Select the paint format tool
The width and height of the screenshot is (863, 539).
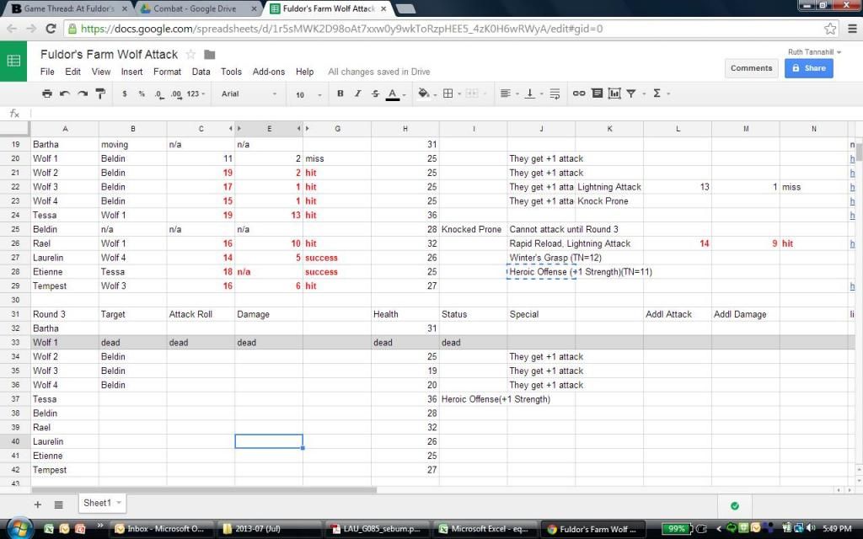click(100, 93)
